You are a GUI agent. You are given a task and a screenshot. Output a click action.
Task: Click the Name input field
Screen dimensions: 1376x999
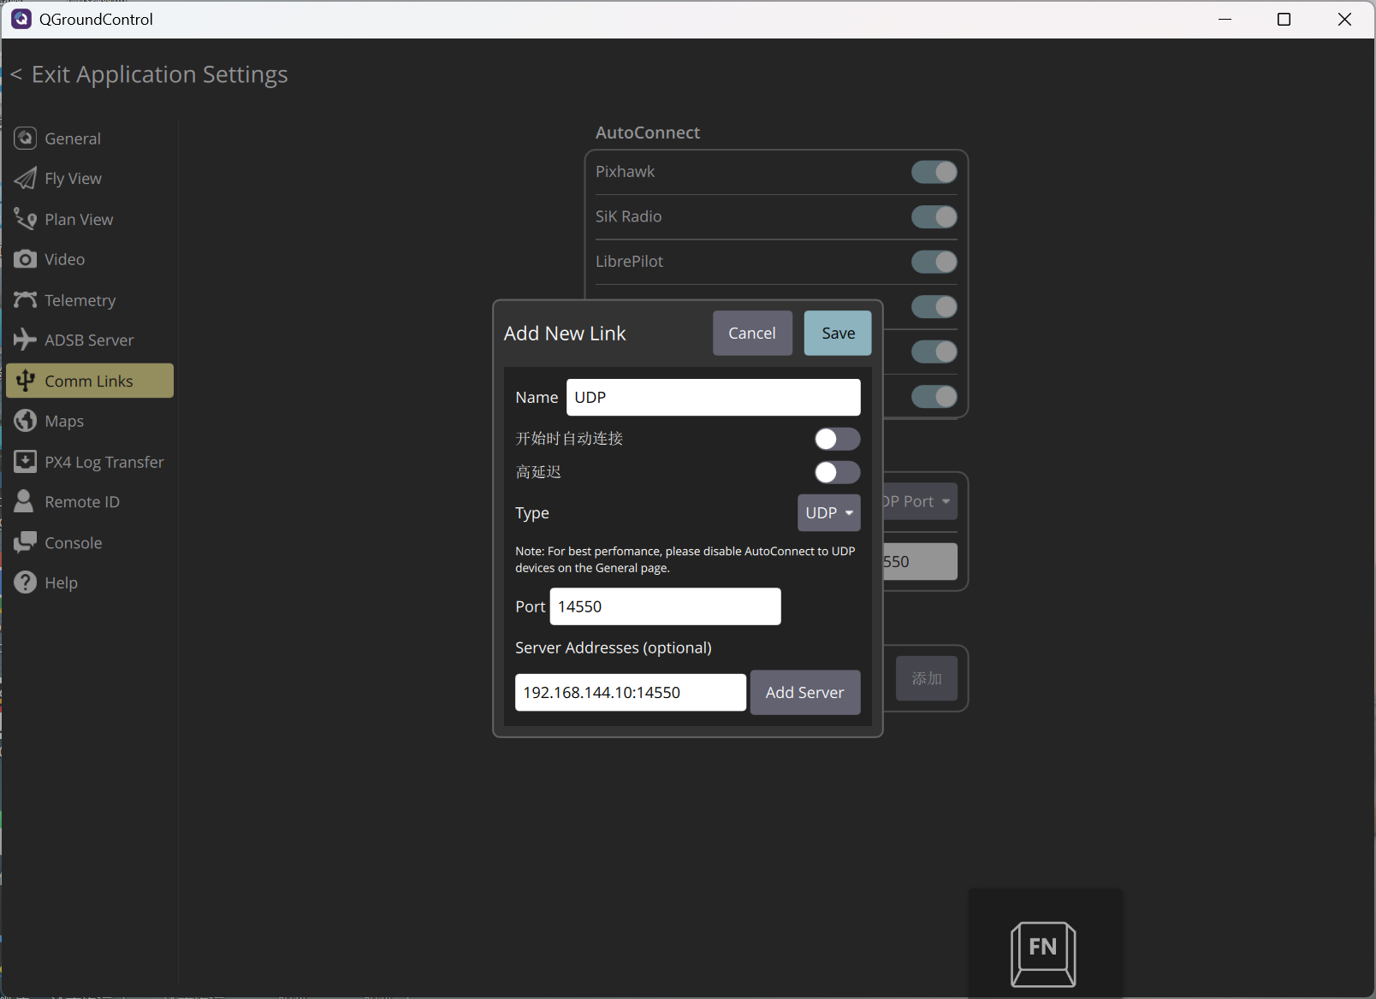[x=713, y=397]
